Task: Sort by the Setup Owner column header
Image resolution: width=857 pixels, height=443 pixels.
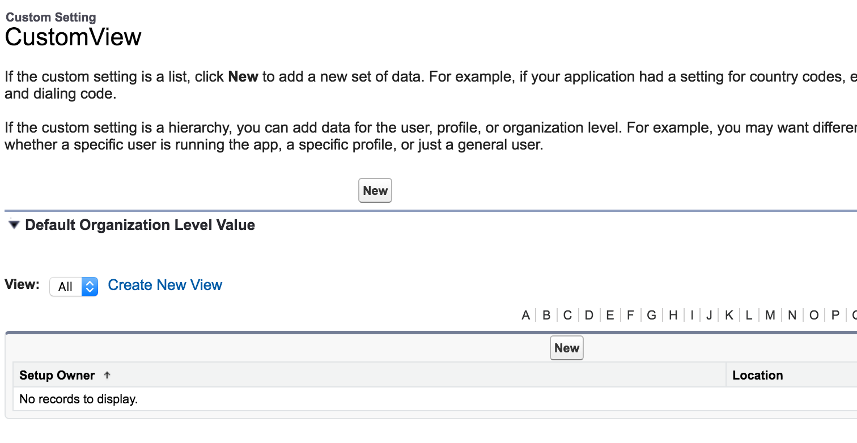Action: (57, 375)
